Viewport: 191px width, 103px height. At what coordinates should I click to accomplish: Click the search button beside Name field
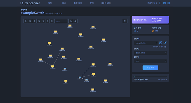[x=71, y=21]
